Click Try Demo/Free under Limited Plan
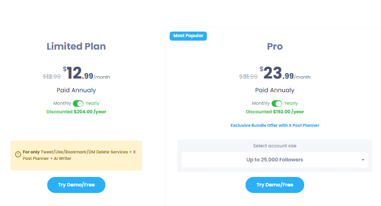The image size is (381, 206). [76, 184]
